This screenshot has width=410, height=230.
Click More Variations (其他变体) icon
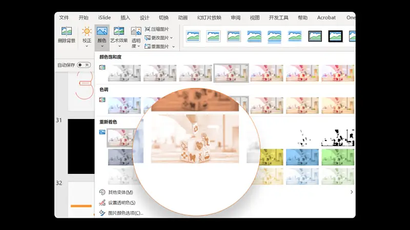click(102, 192)
